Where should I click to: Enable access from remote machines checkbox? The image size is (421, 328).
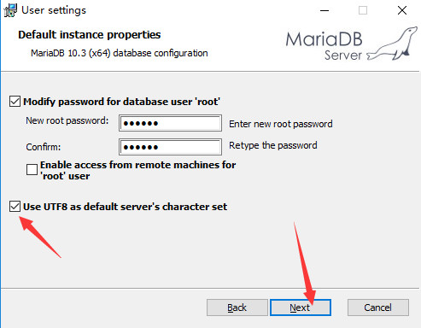coord(32,170)
